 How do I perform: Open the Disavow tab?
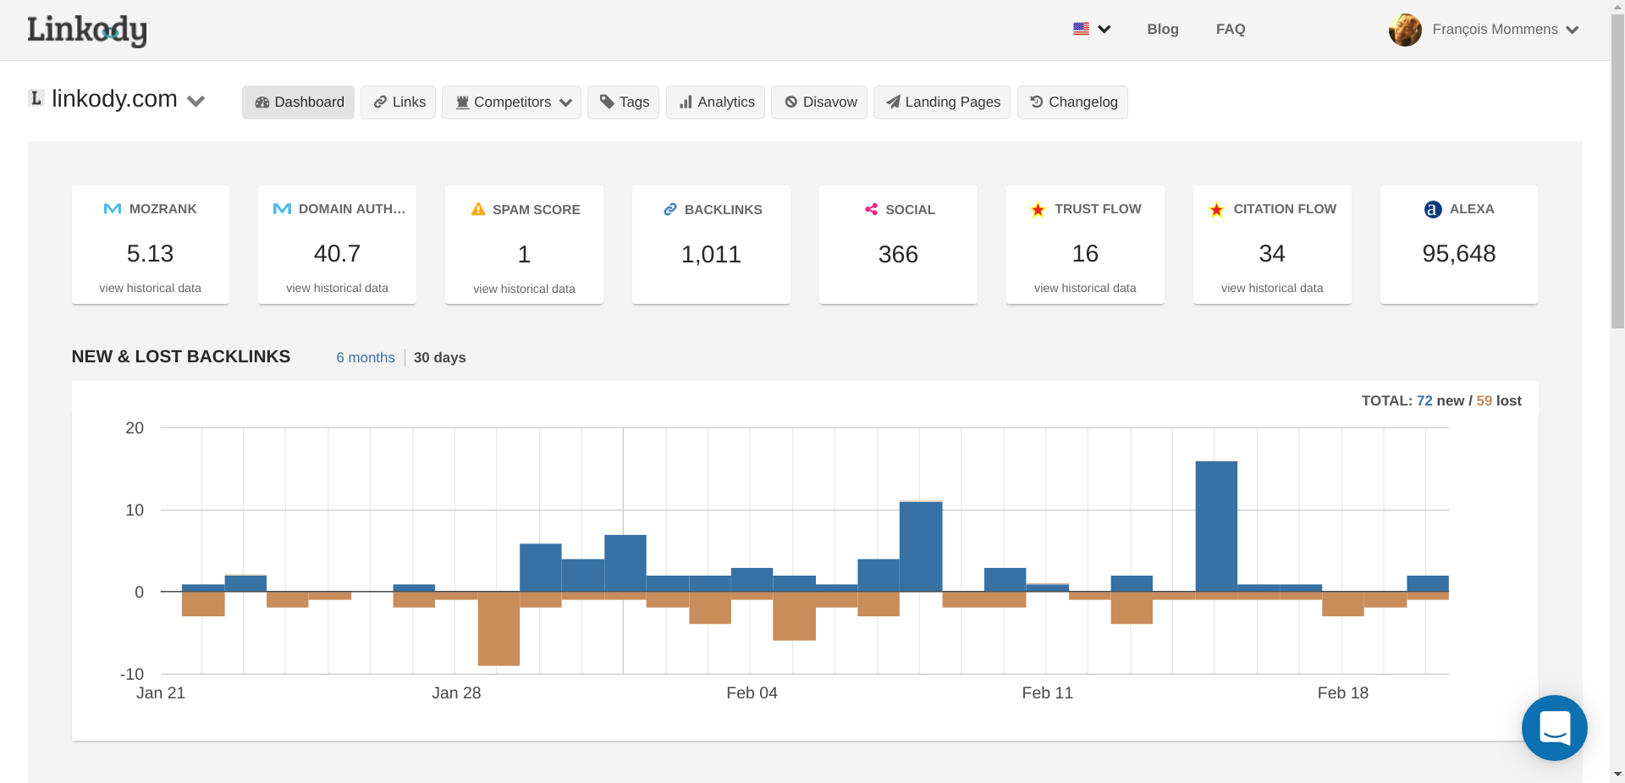click(820, 102)
